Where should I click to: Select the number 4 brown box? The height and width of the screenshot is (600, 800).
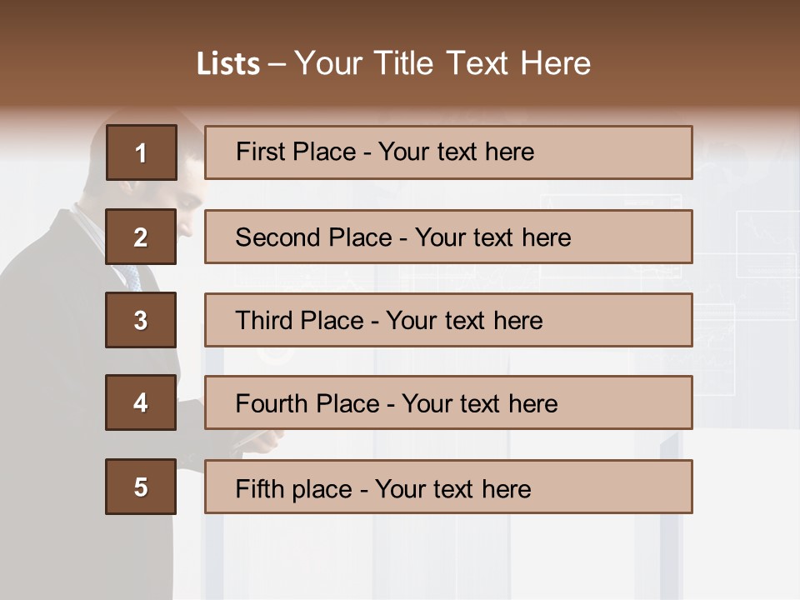point(141,402)
